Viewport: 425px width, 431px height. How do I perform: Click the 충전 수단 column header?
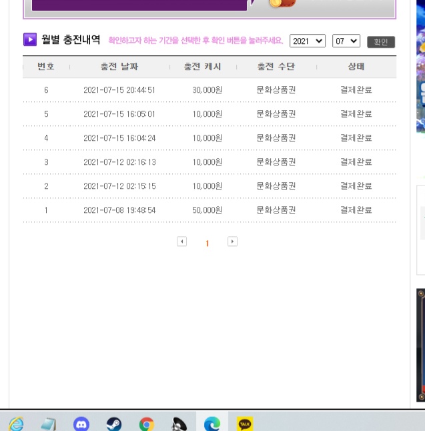point(276,66)
